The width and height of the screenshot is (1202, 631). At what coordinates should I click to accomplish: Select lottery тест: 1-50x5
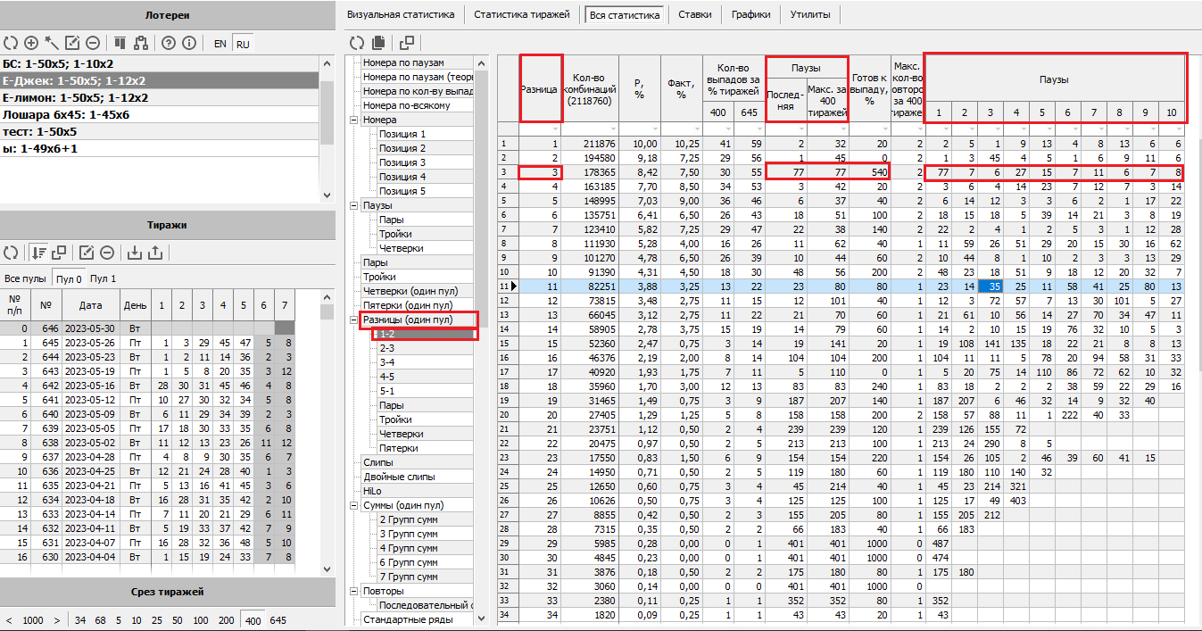coord(160,131)
